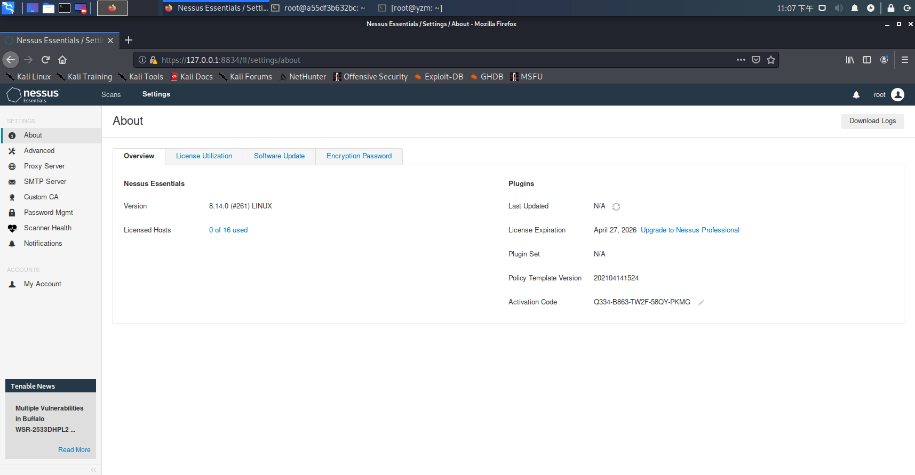Click the refresh plugins icon next to Last Updated
This screenshot has height=475, width=915.
click(616, 207)
